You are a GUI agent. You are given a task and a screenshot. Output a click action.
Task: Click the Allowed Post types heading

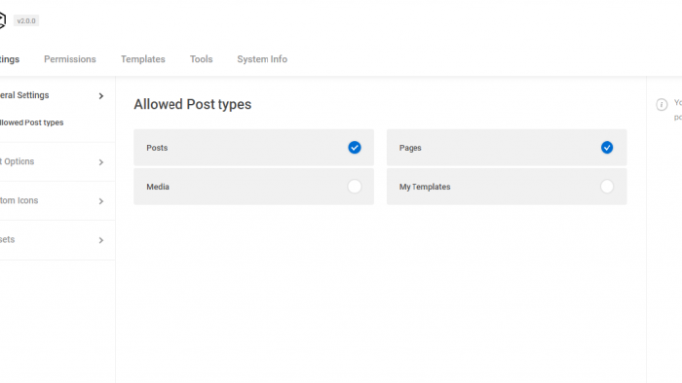tap(192, 105)
